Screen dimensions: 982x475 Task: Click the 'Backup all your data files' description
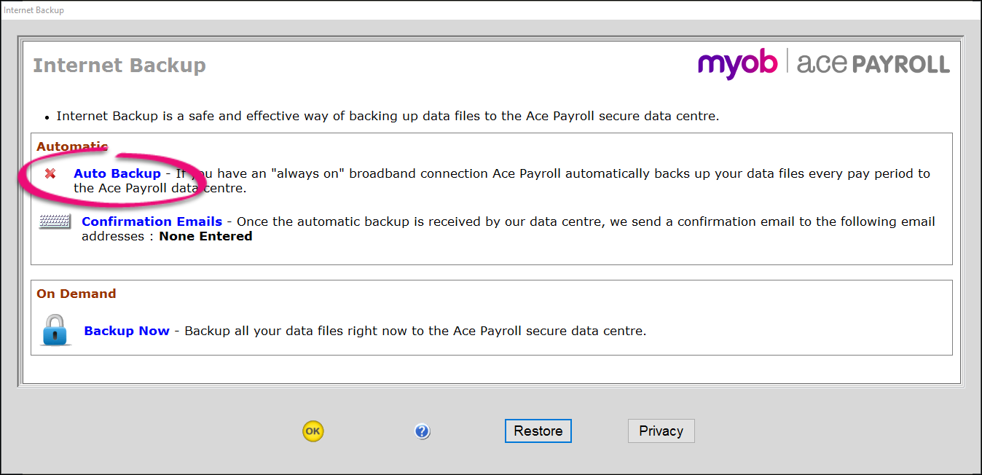tap(415, 331)
